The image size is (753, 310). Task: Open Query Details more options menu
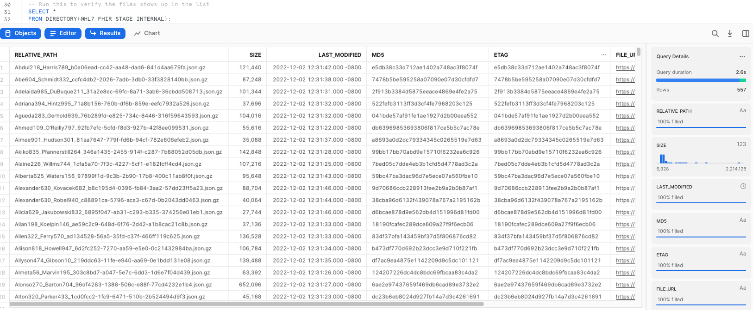tap(742, 56)
